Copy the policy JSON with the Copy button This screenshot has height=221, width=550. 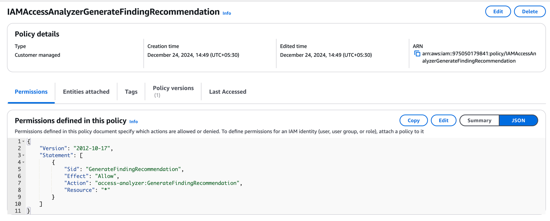click(414, 120)
